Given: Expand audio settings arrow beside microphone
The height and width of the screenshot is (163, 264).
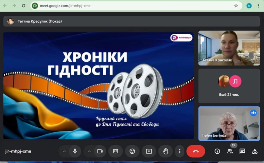Looking at the screenshot, I should pos(64,151).
